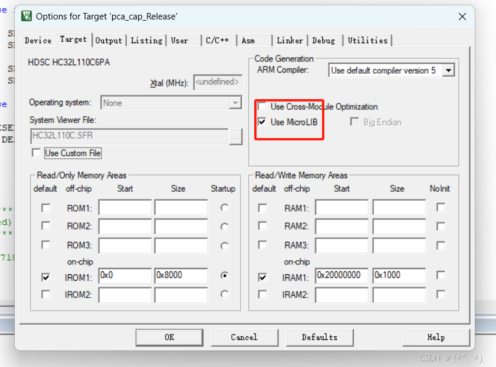Check the ROM2 default checkbox
This screenshot has height=367, width=496.
click(x=45, y=226)
